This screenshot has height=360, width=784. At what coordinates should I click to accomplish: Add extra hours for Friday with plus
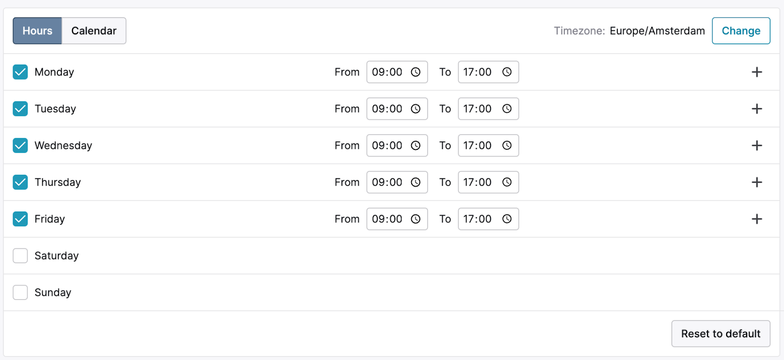coord(757,219)
